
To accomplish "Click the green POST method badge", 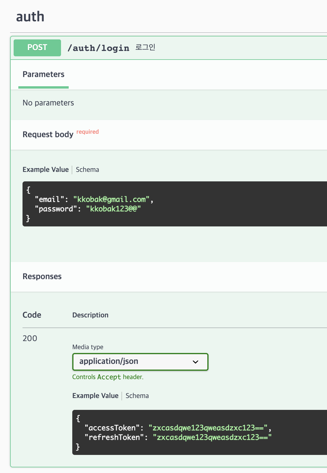I will tap(37, 48).
